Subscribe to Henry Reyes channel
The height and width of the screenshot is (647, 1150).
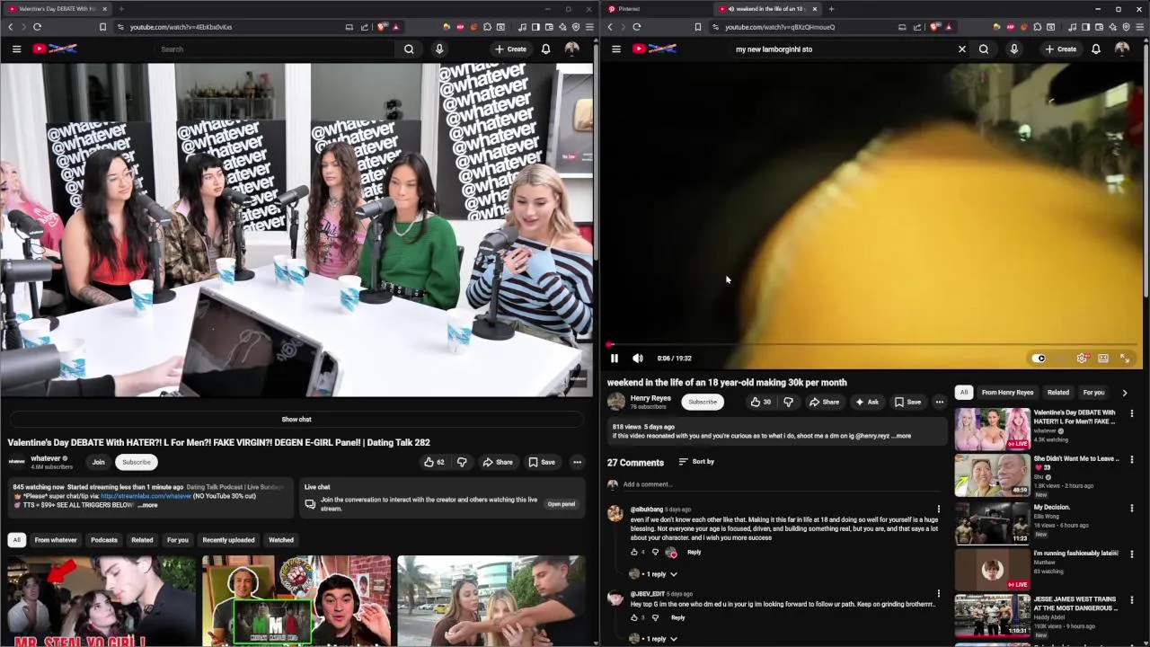(703, 402)
